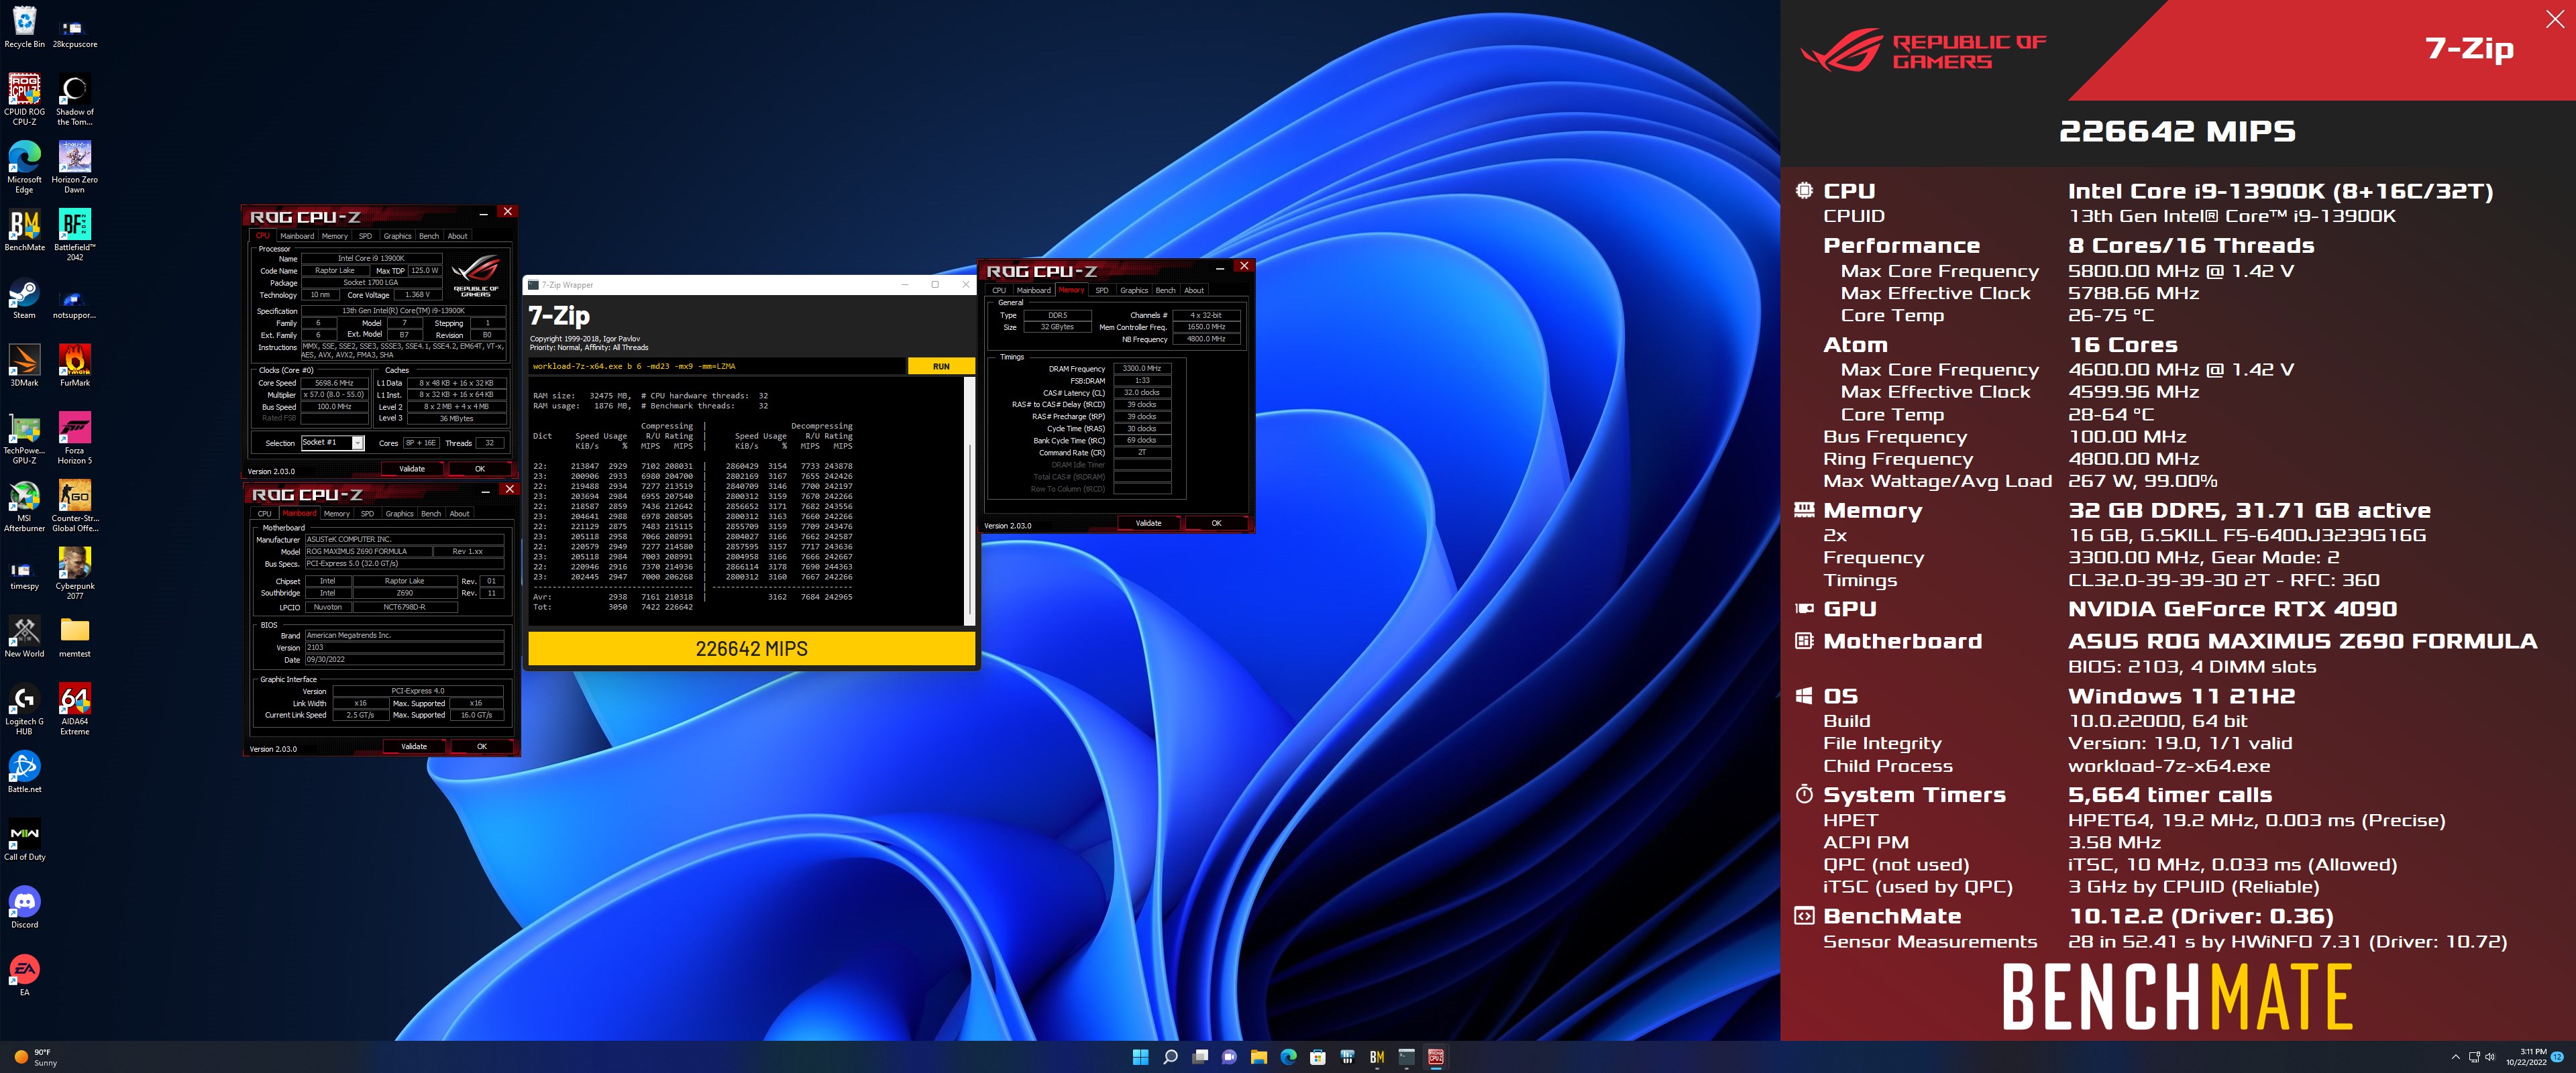The image size is (2576, 1073).
Task: Launch Microsoft Edge from the desktop
Action: click(x=24, y=167)
